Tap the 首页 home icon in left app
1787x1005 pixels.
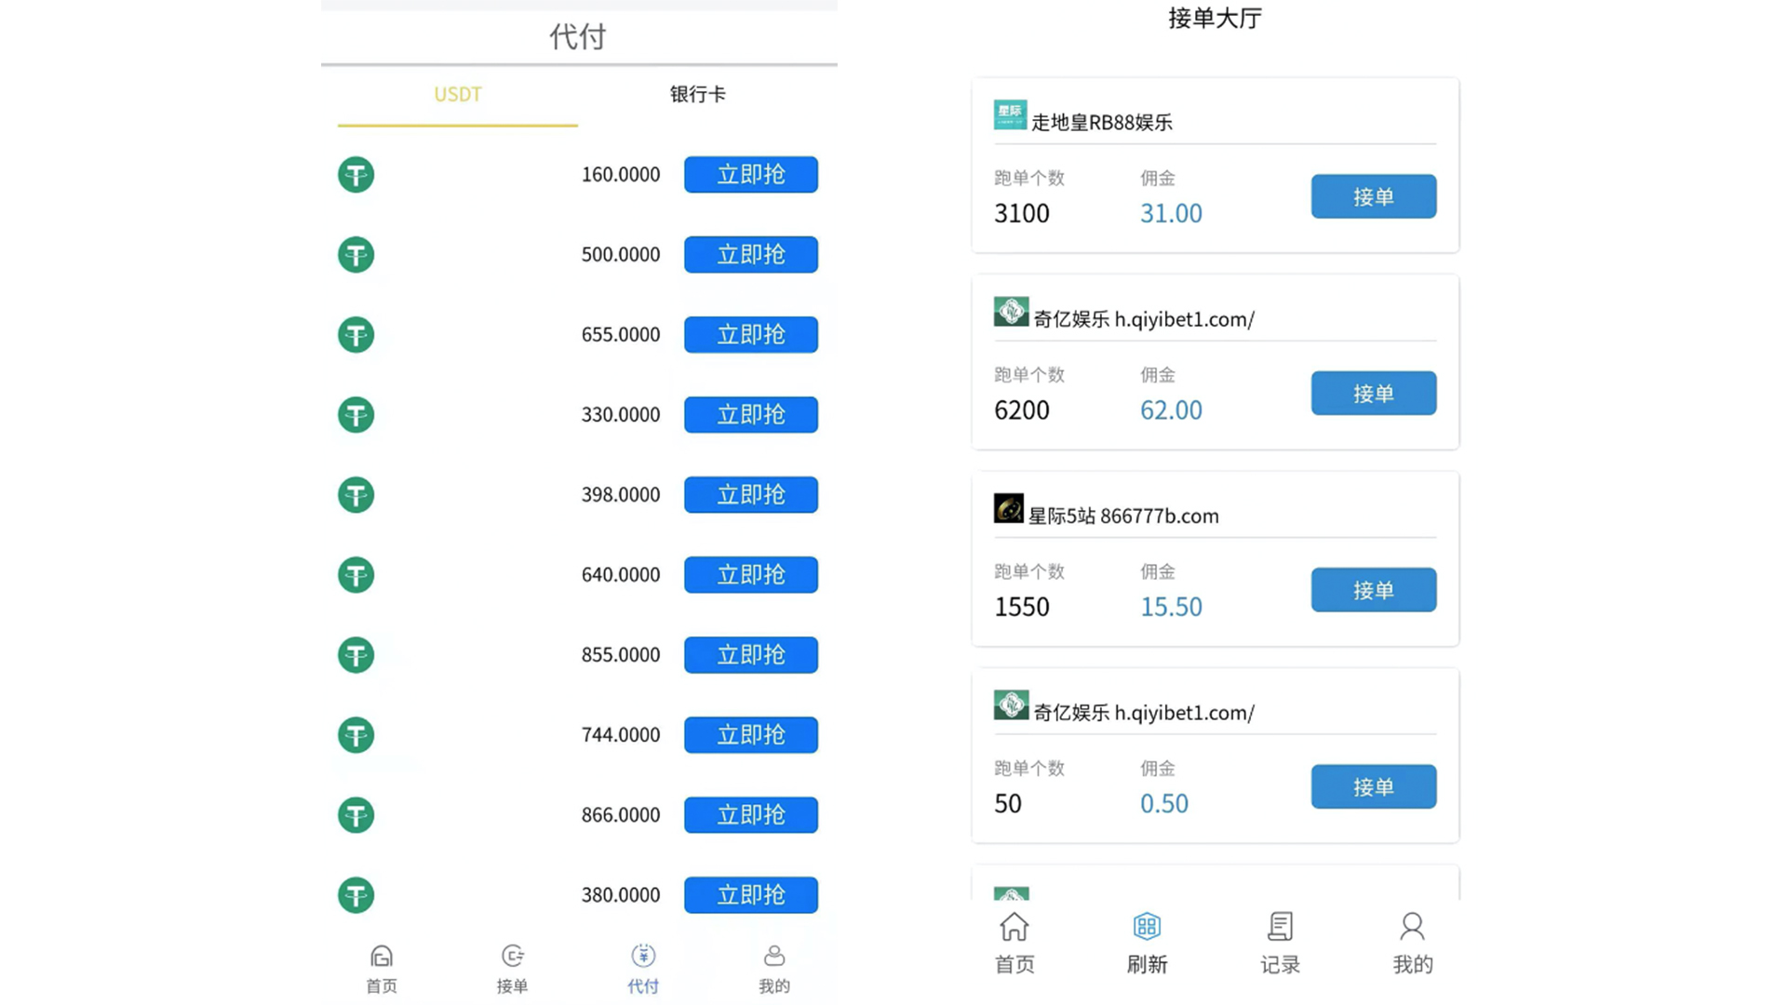[x=382, y=957]
